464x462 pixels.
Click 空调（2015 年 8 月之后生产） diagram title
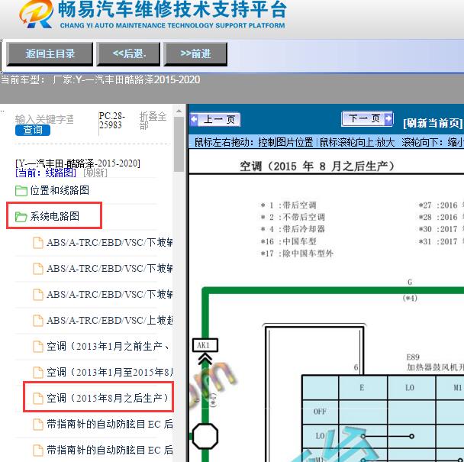317,166
